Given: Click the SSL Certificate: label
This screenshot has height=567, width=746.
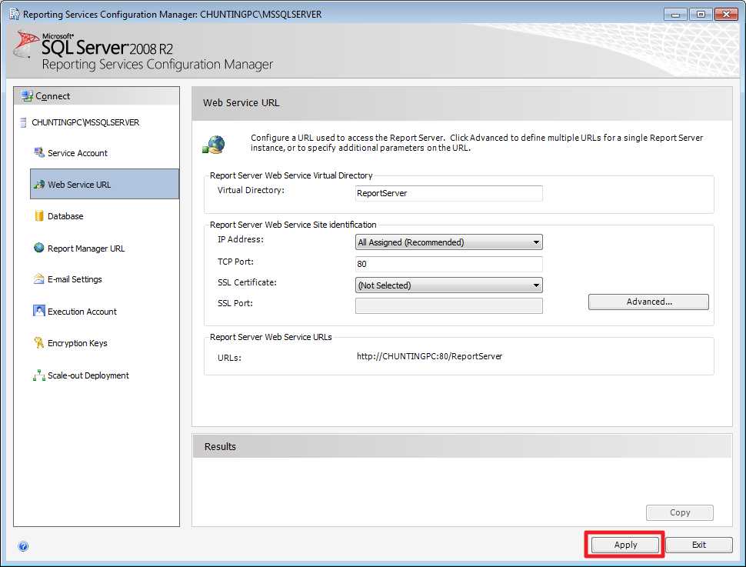Looking at the screenshot, I should 247,282.
